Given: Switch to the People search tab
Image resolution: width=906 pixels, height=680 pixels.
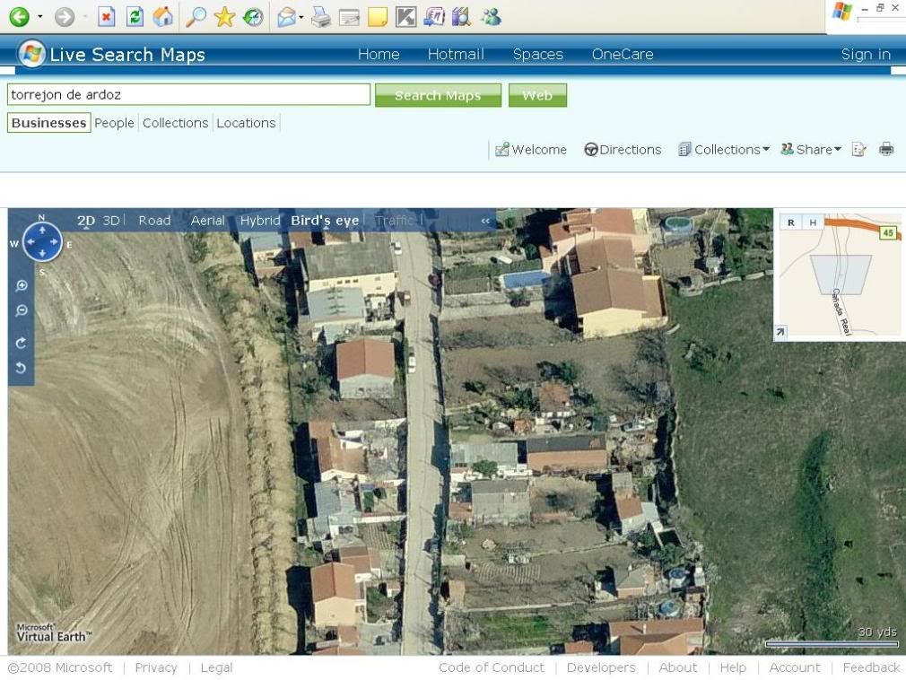Looking at the screenshot, I should (114, 123).
